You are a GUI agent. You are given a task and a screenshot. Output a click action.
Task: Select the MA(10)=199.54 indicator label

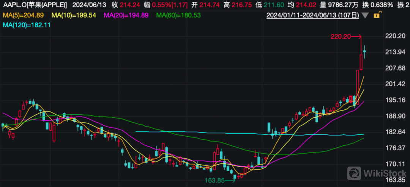point(73,16)
